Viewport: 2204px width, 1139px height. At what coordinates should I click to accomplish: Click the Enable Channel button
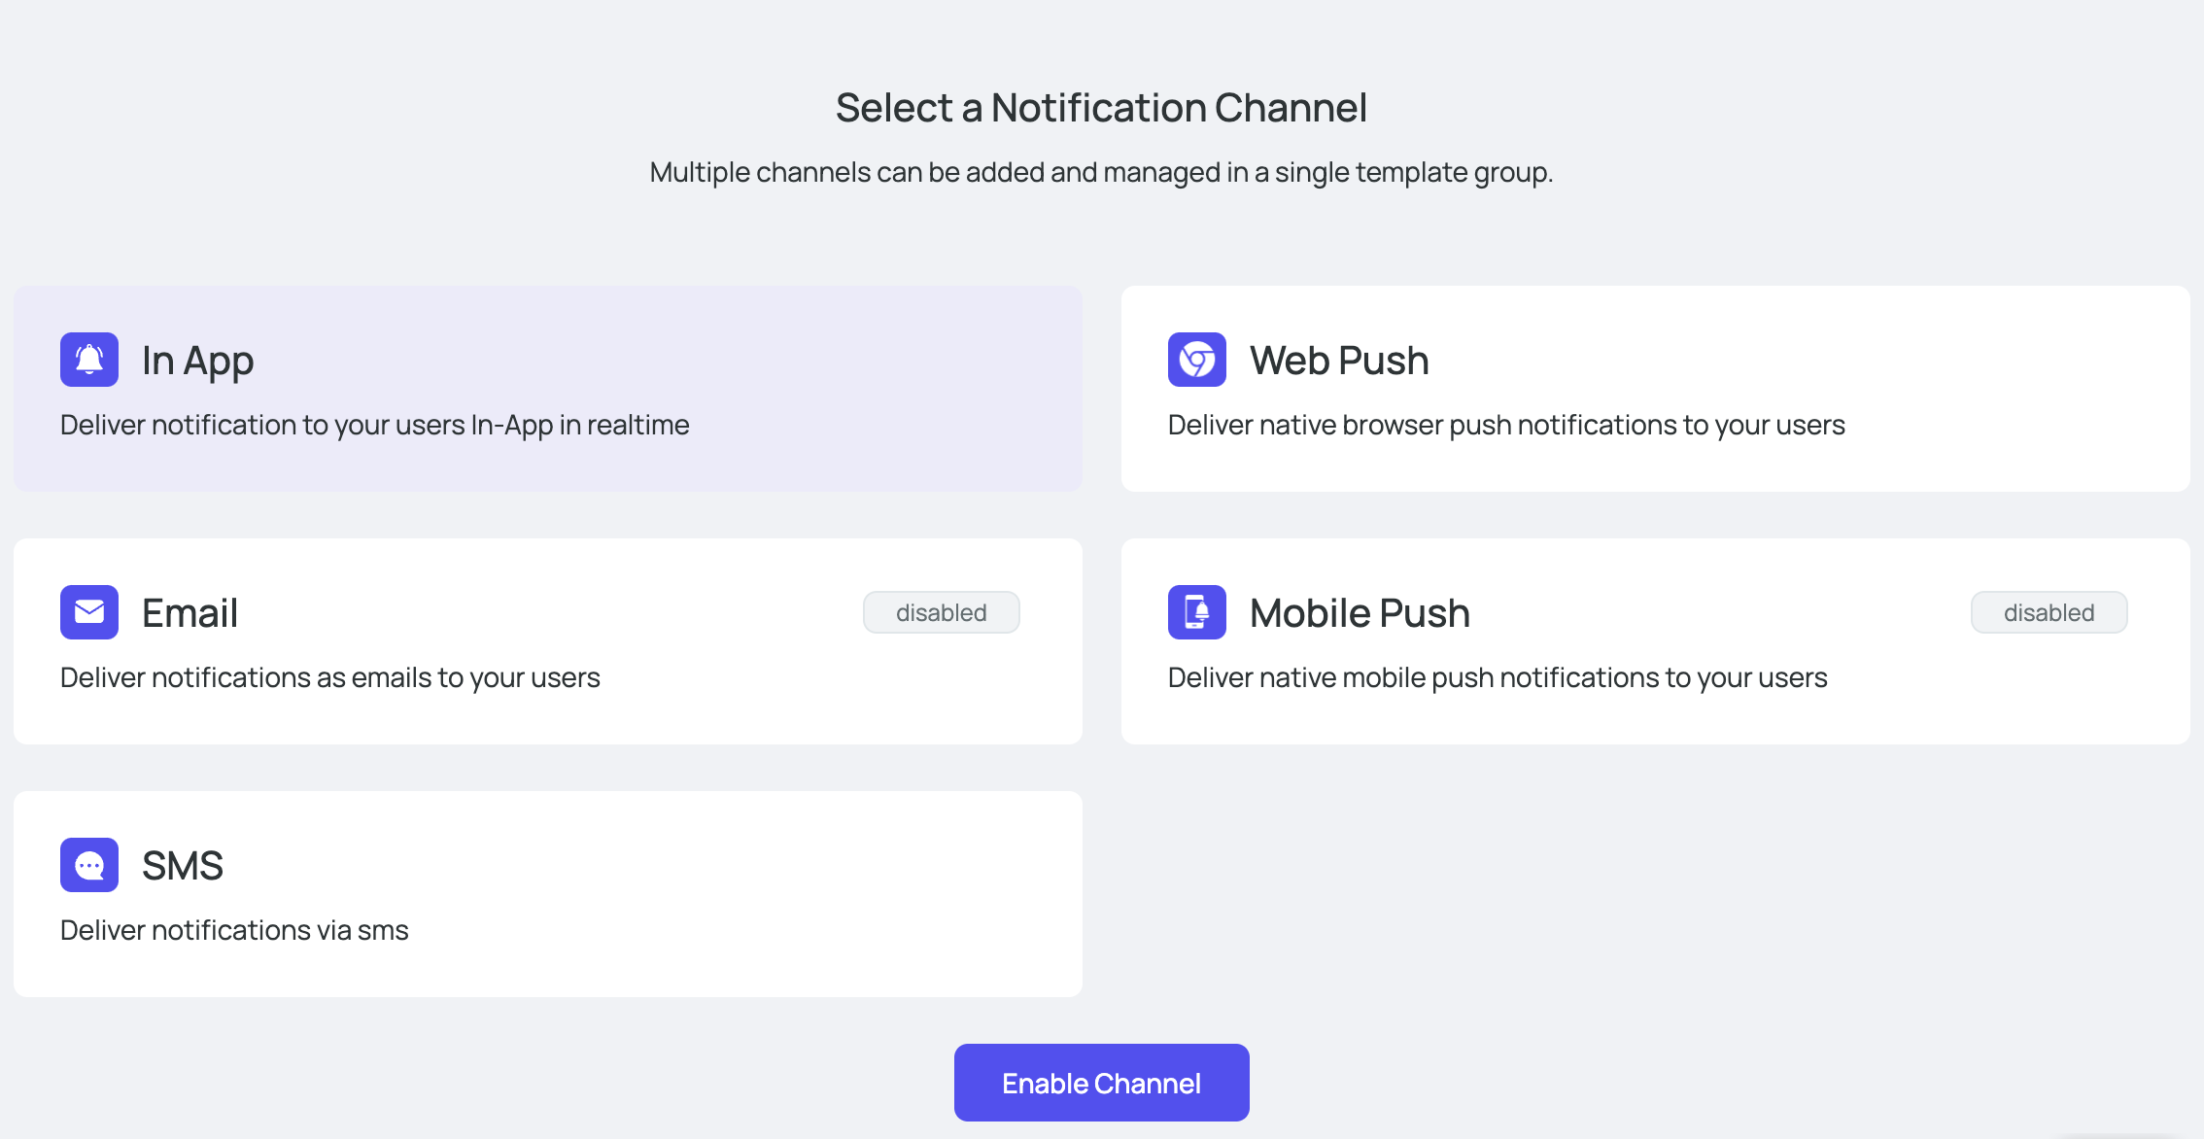[1102, 1083]
